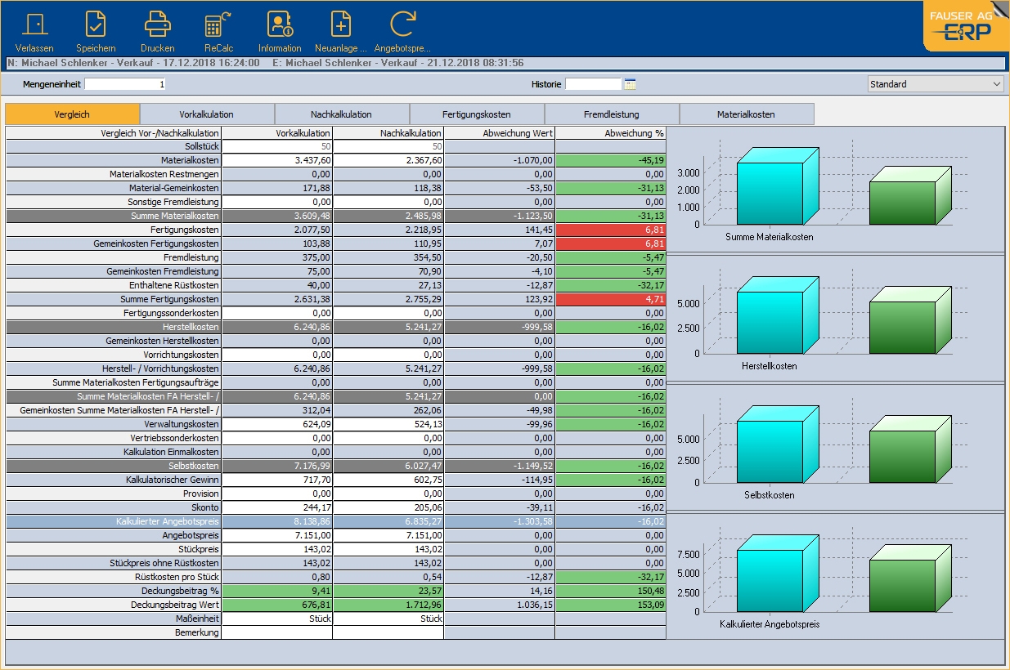Click the Skonto value 244,17
The width and height of the screenshot is (1010, 670).
276,507
